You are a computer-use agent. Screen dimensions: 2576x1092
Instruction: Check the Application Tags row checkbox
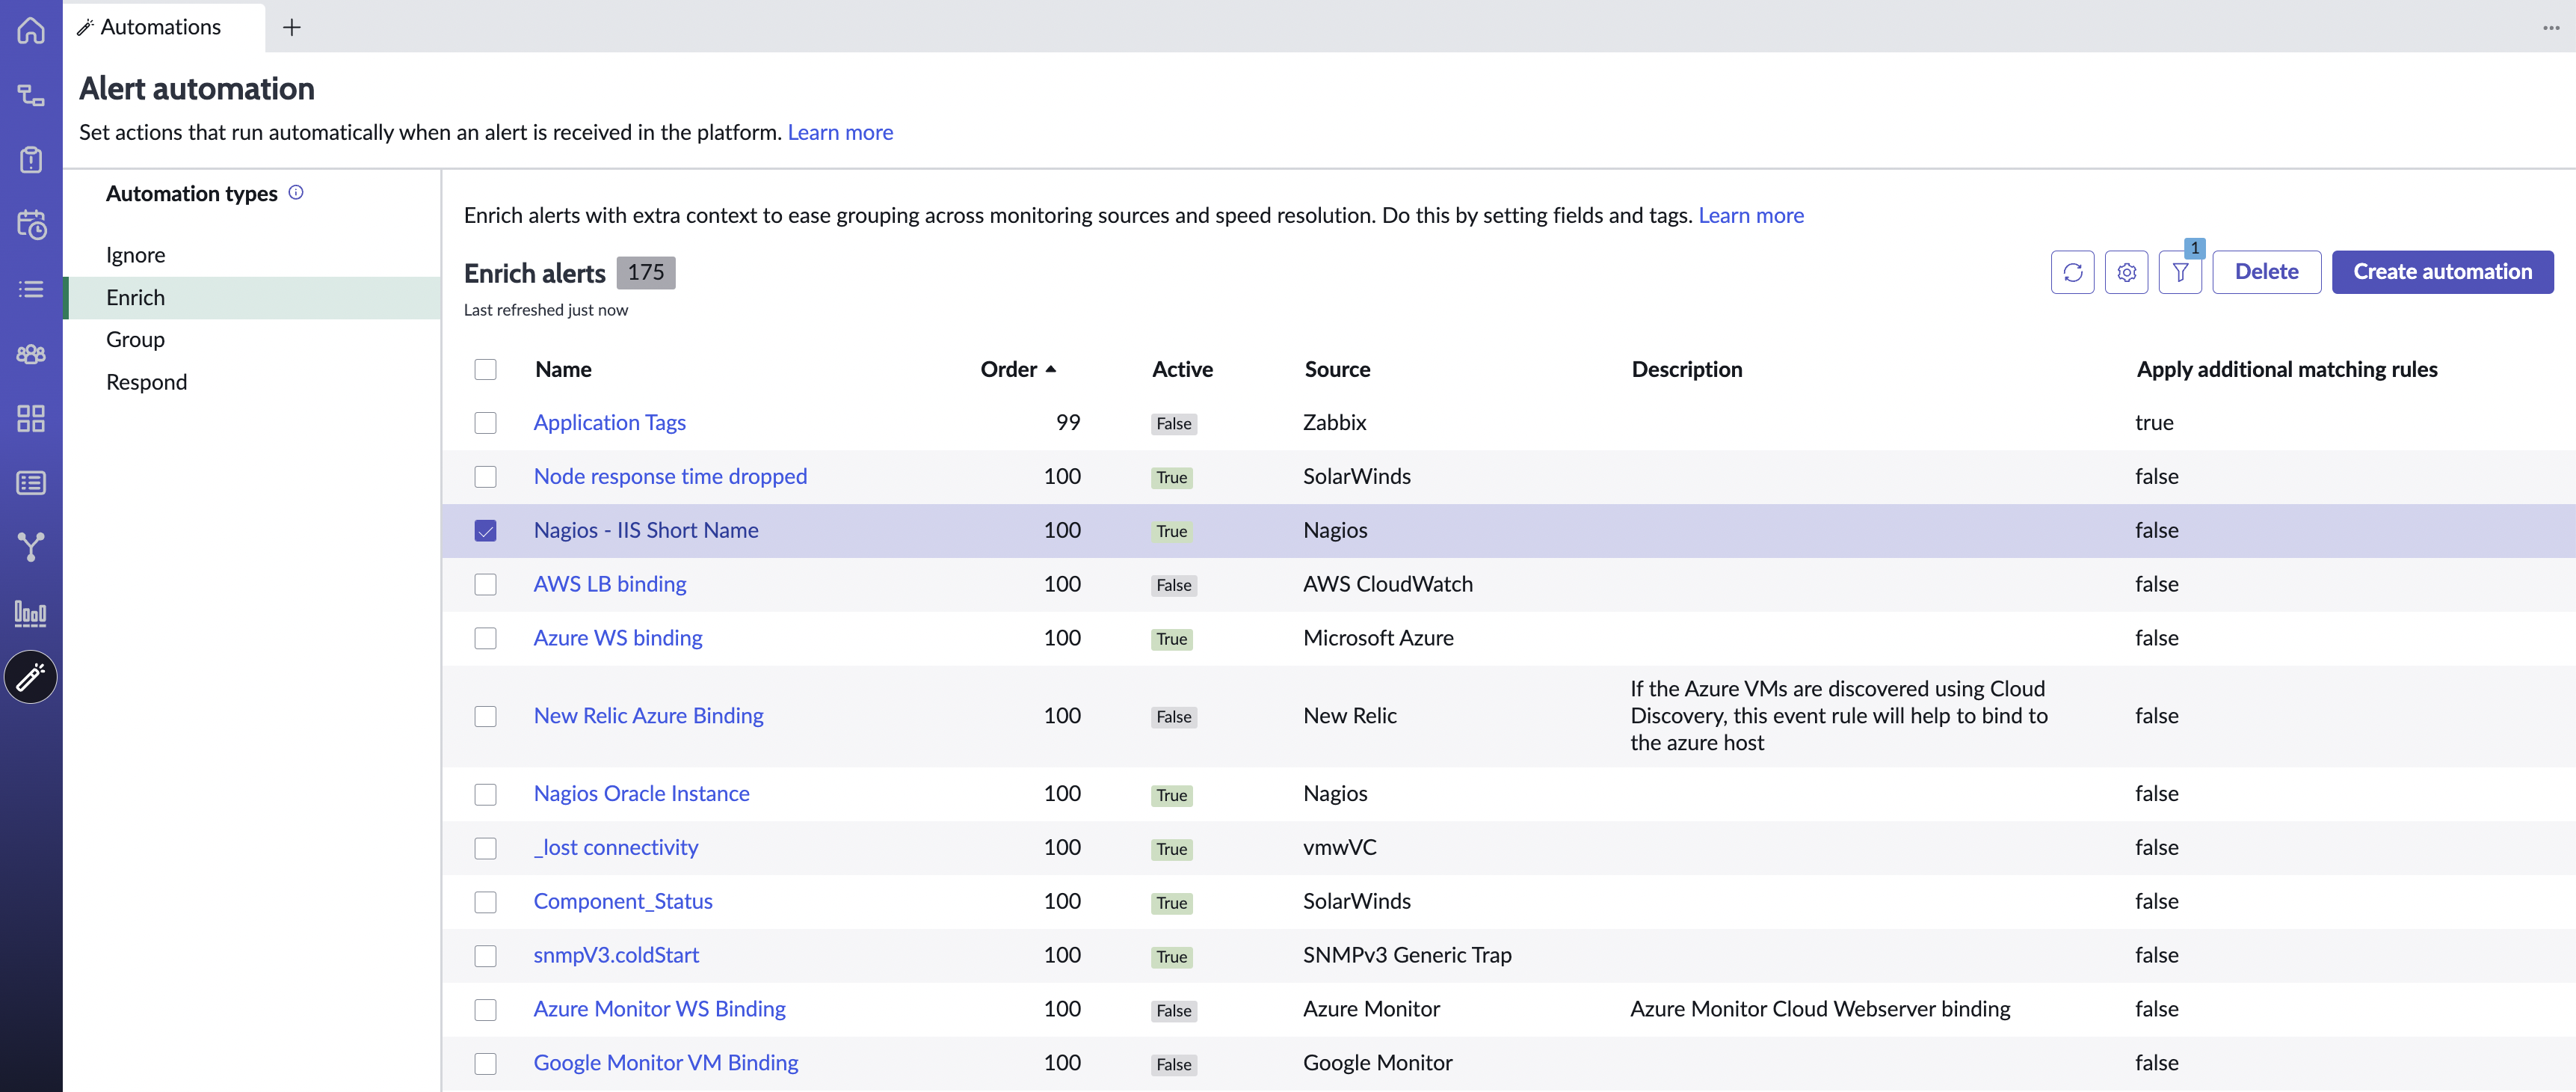(x=485, y=423)
